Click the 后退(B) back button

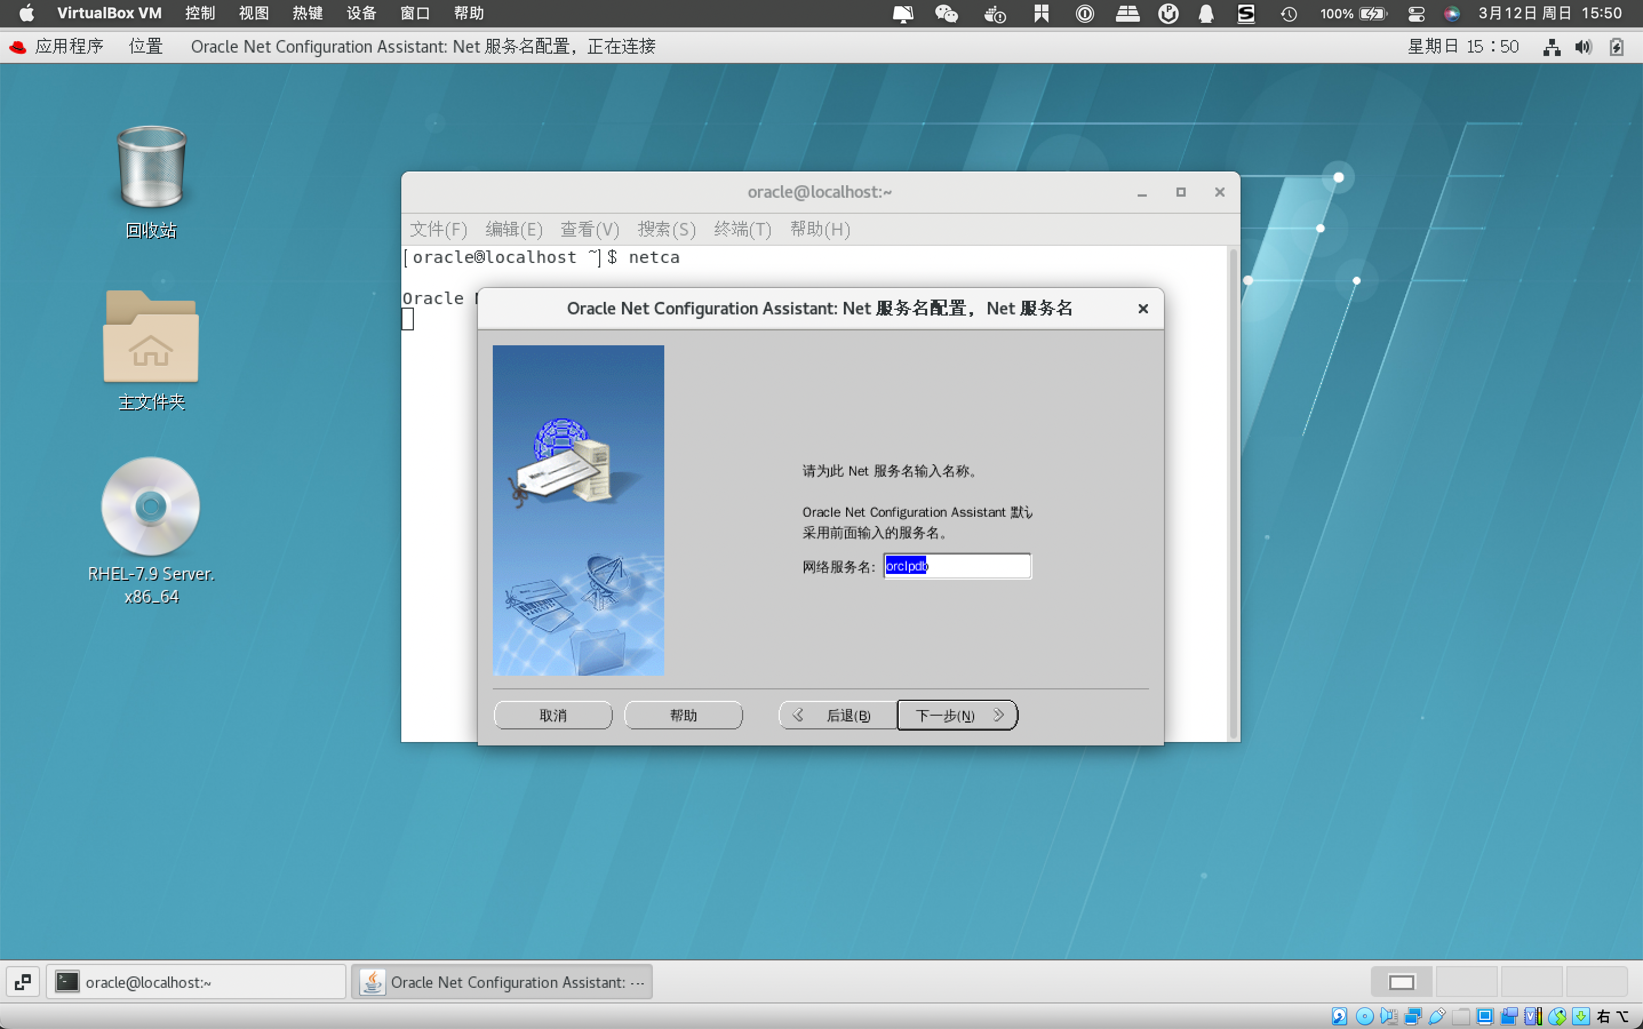(837, 715)
